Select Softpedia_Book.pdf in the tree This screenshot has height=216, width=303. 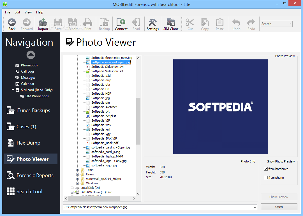click(x=105, y=143)
